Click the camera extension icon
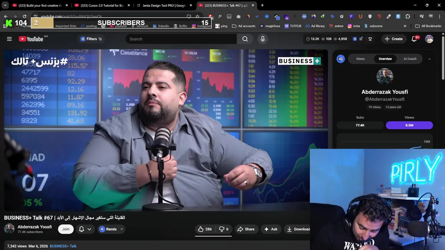The width and height of the screenshot is (445, 250). [238, 16]
